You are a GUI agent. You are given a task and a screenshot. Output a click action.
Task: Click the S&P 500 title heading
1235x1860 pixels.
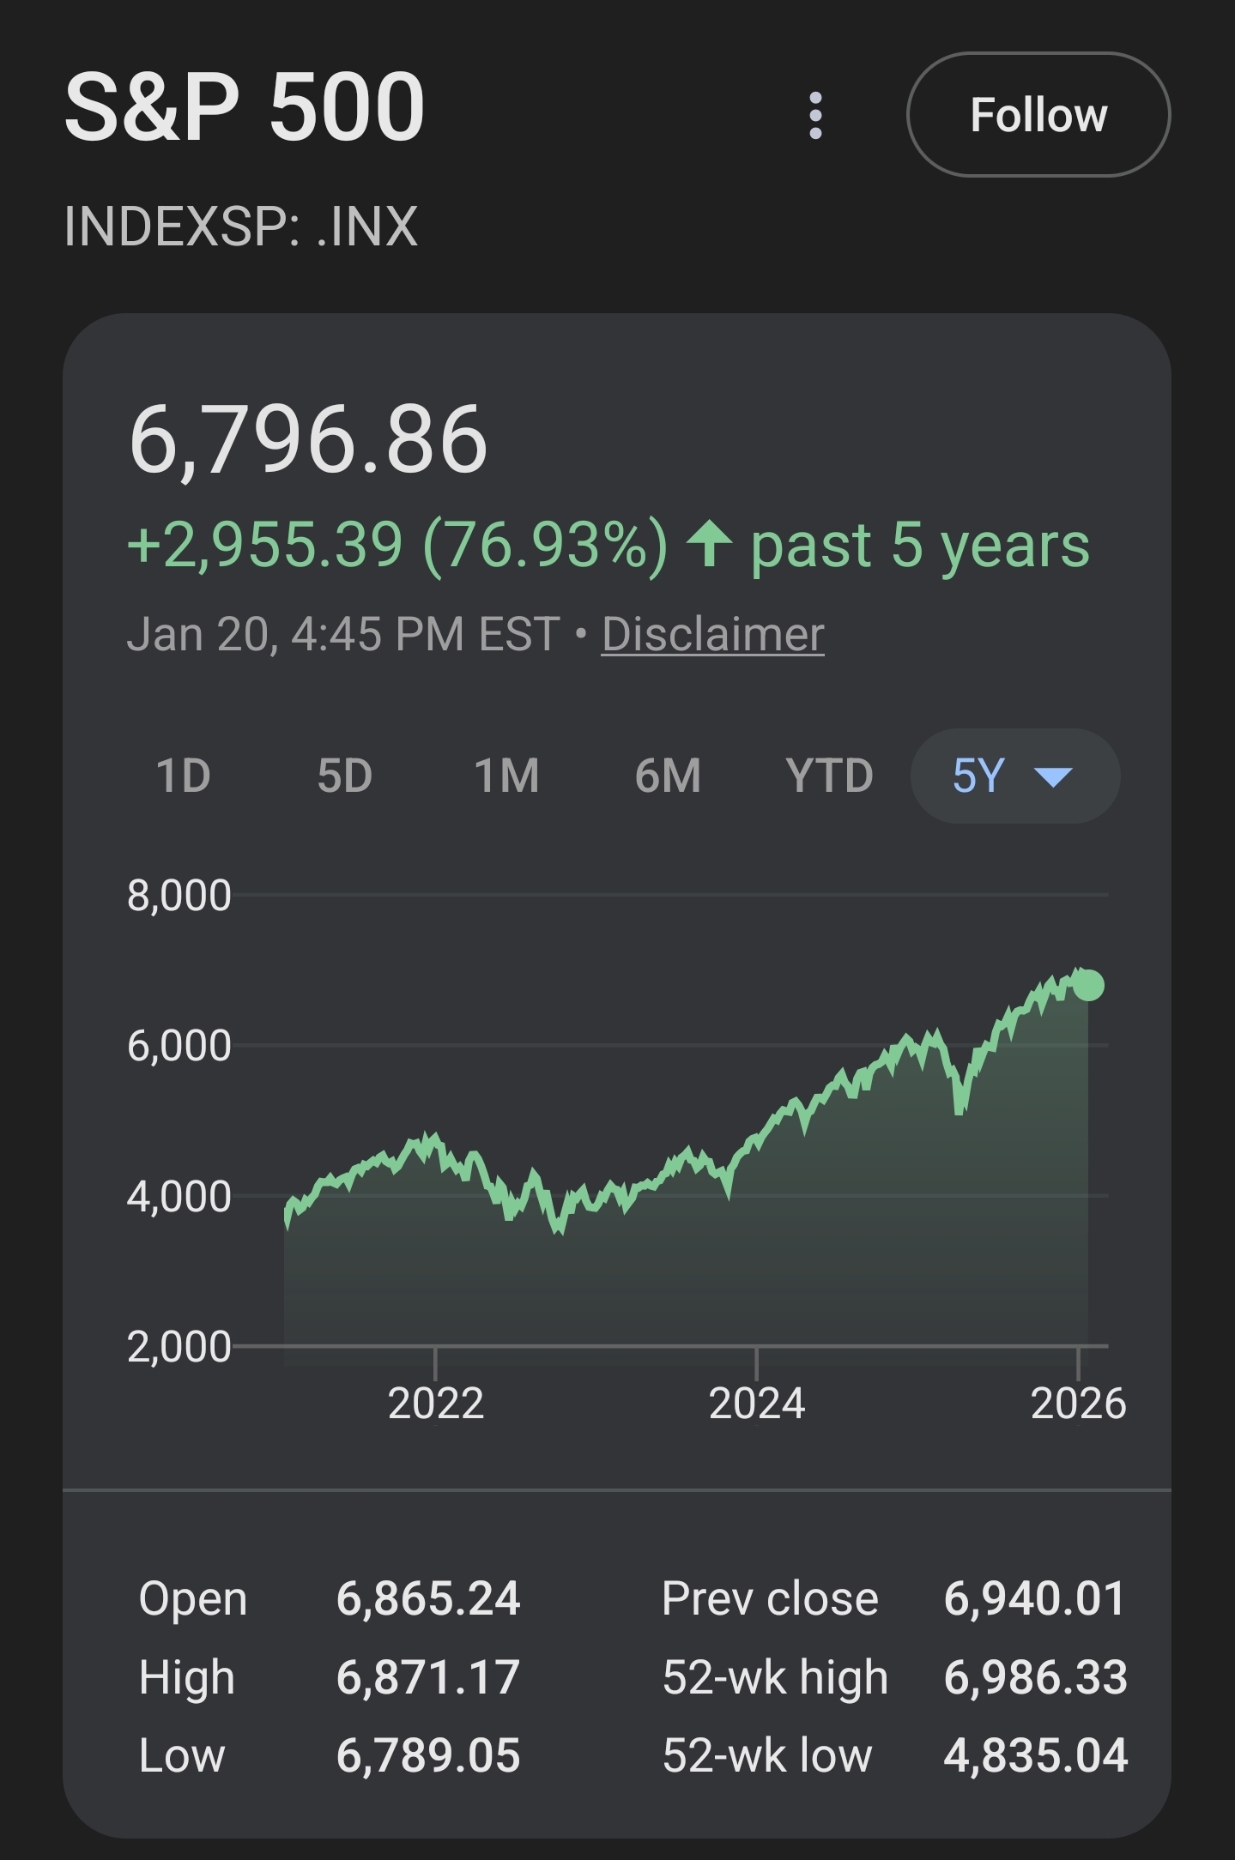(245, 107)
